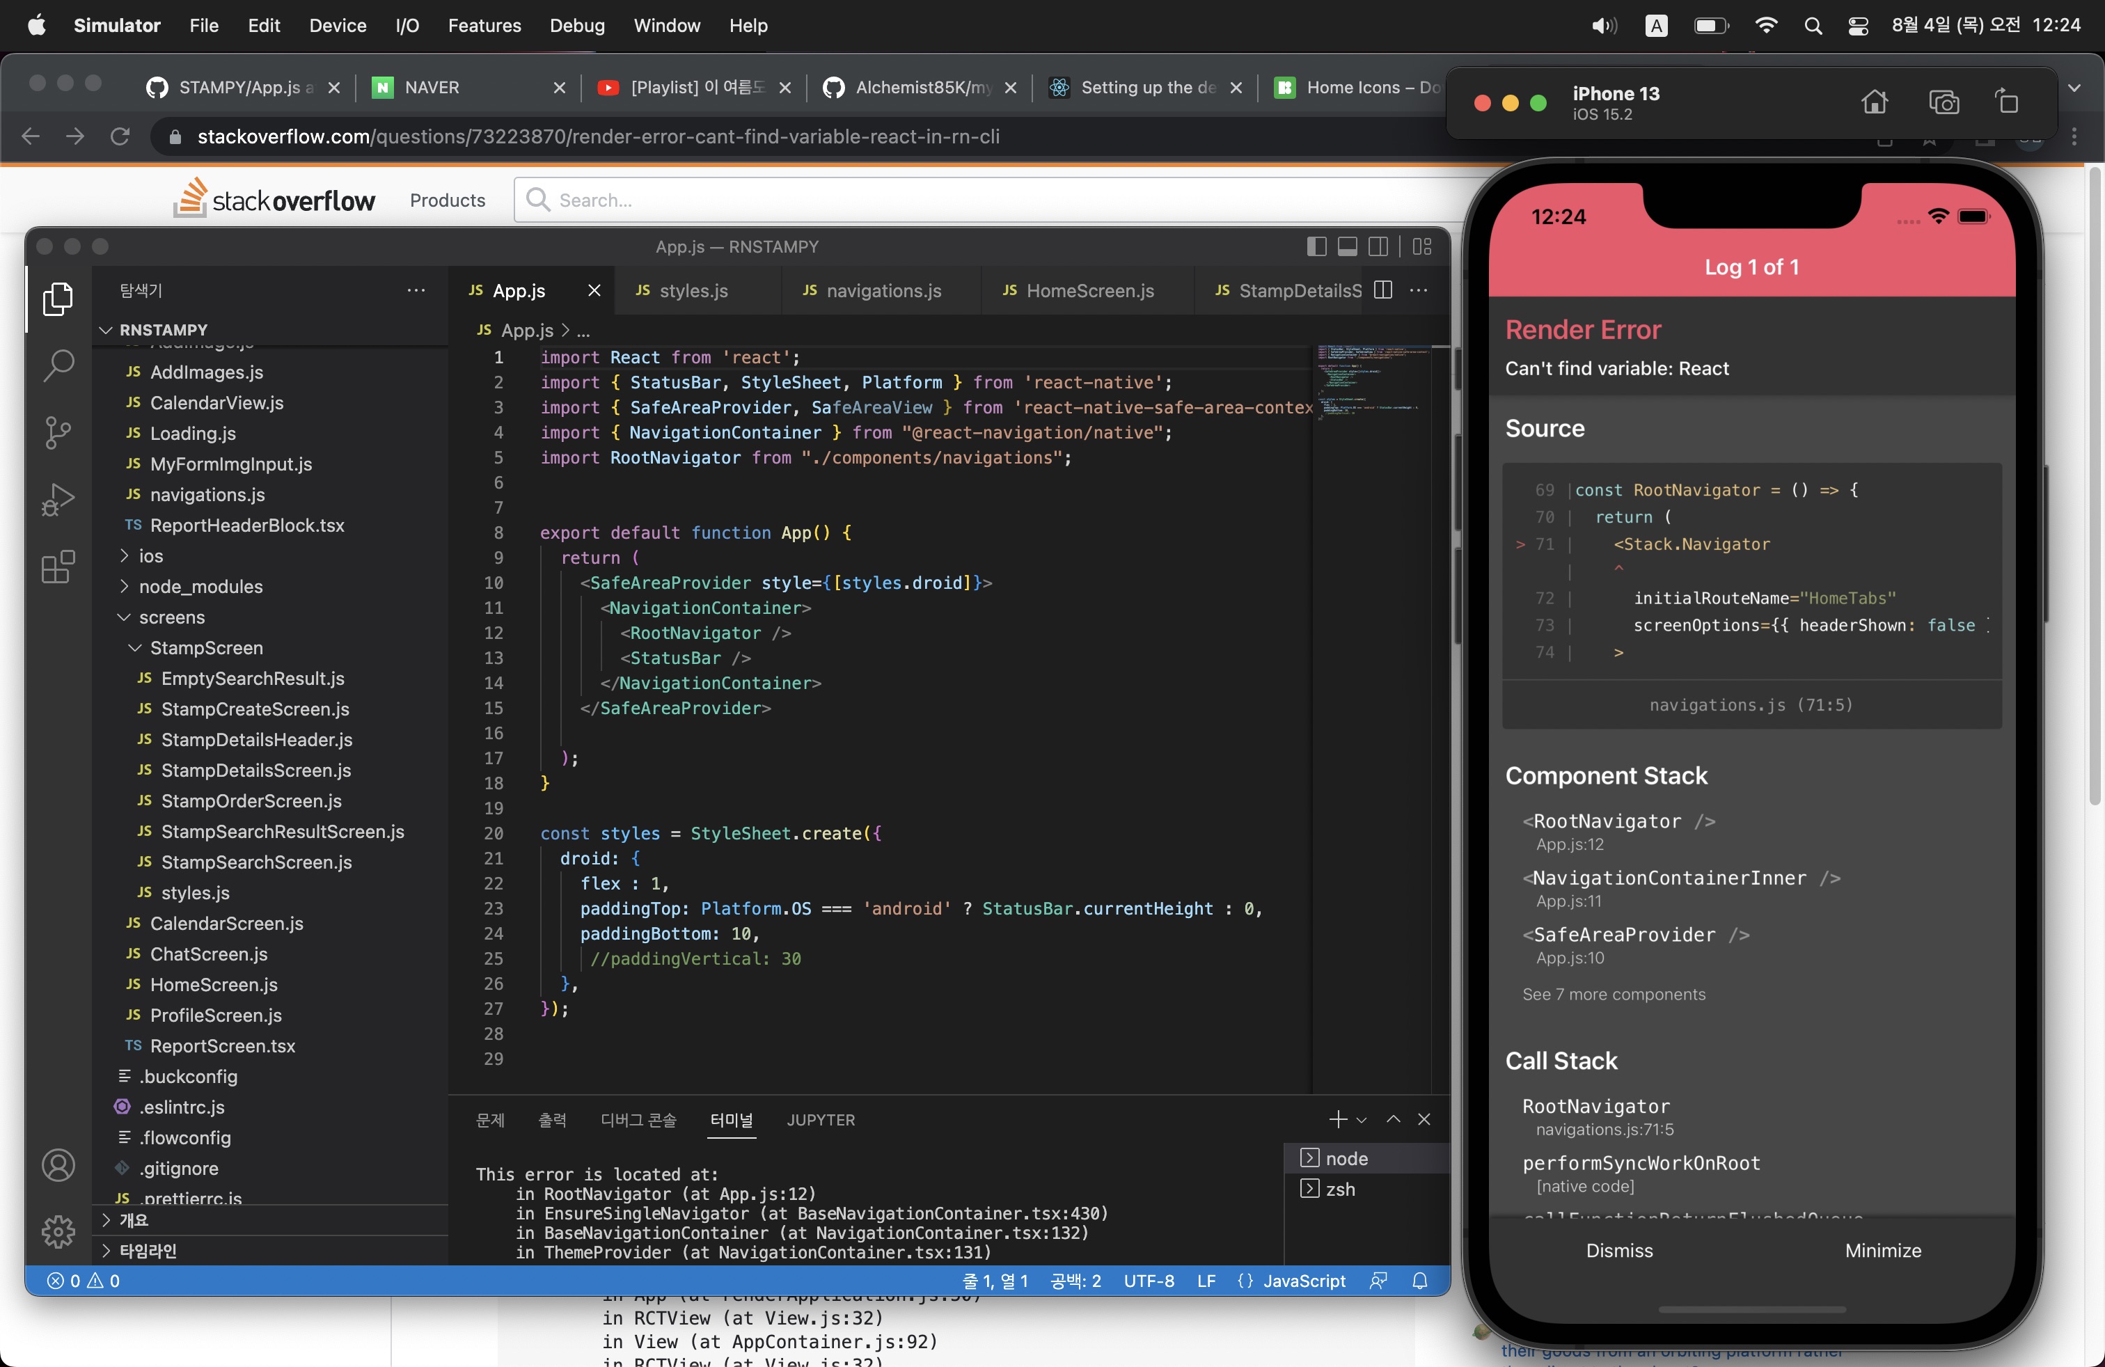Go back in browser history
This screenshot has width=2105, height=1367.
30,136
